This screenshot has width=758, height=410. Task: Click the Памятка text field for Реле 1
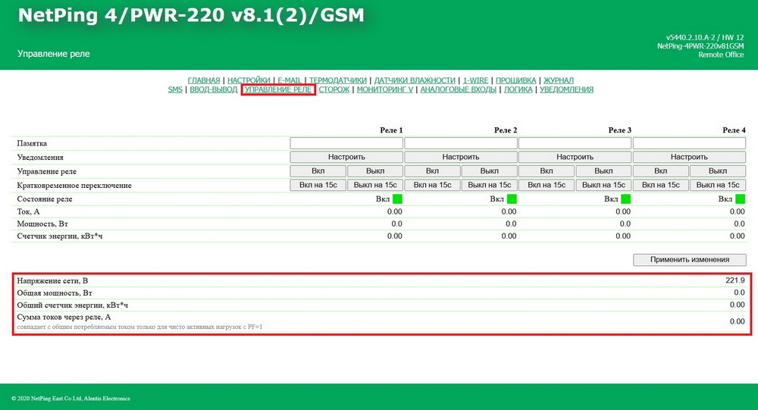(x=346, y=143)
